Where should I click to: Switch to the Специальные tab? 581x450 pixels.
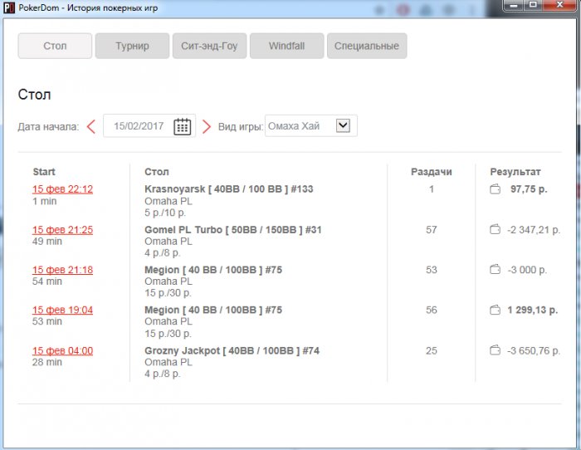367,46
